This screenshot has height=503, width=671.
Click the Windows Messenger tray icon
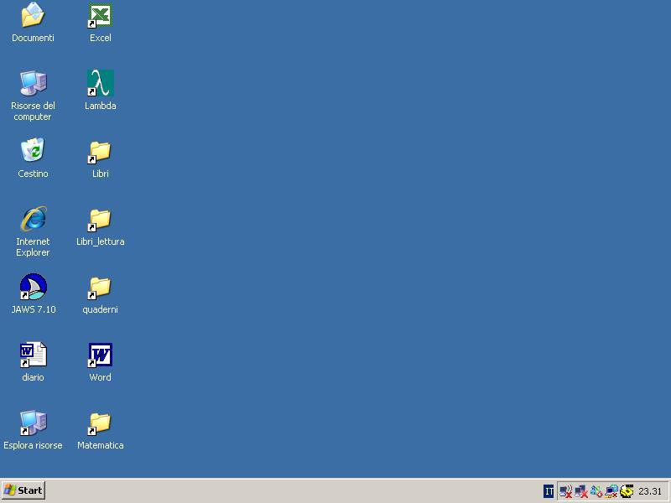pos(596,491)
